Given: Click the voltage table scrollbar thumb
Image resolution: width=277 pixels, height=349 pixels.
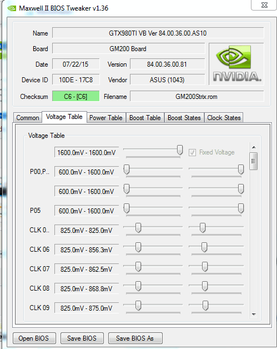Looking at the screenshot, I should [254, 161].
